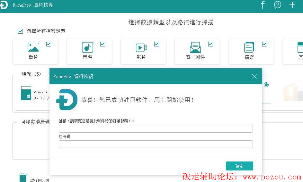The height and width of the screenshot is (182, 303).
Task: Open the Facebook share icon
Action: (263, 5)
